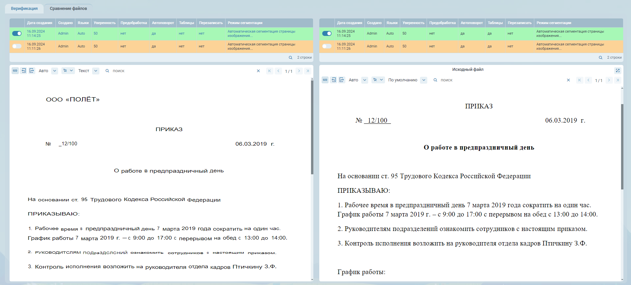
Task: Go to next page in right viewer
Action: click(609, 80)
